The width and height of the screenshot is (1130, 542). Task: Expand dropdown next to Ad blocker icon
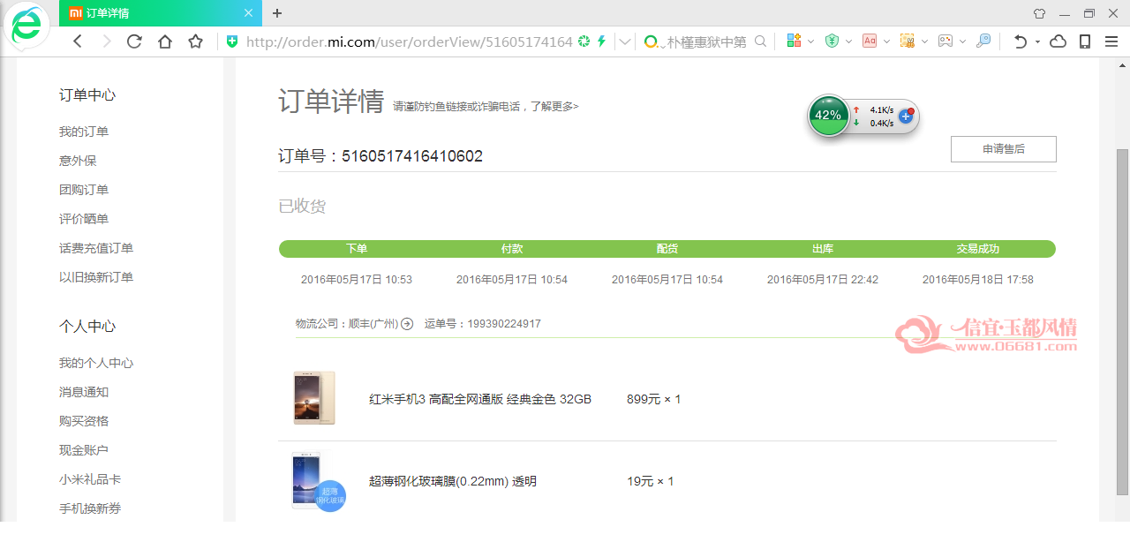[x=886, y=41]
